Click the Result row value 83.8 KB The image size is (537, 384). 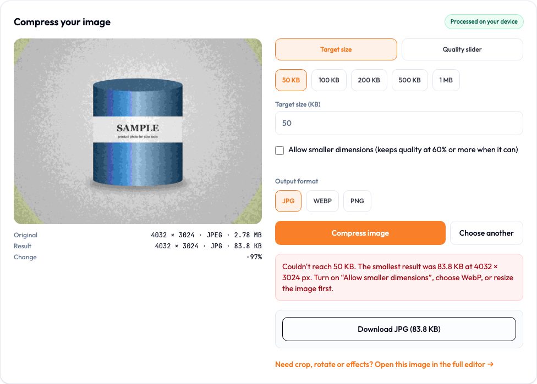coord(248,246)
